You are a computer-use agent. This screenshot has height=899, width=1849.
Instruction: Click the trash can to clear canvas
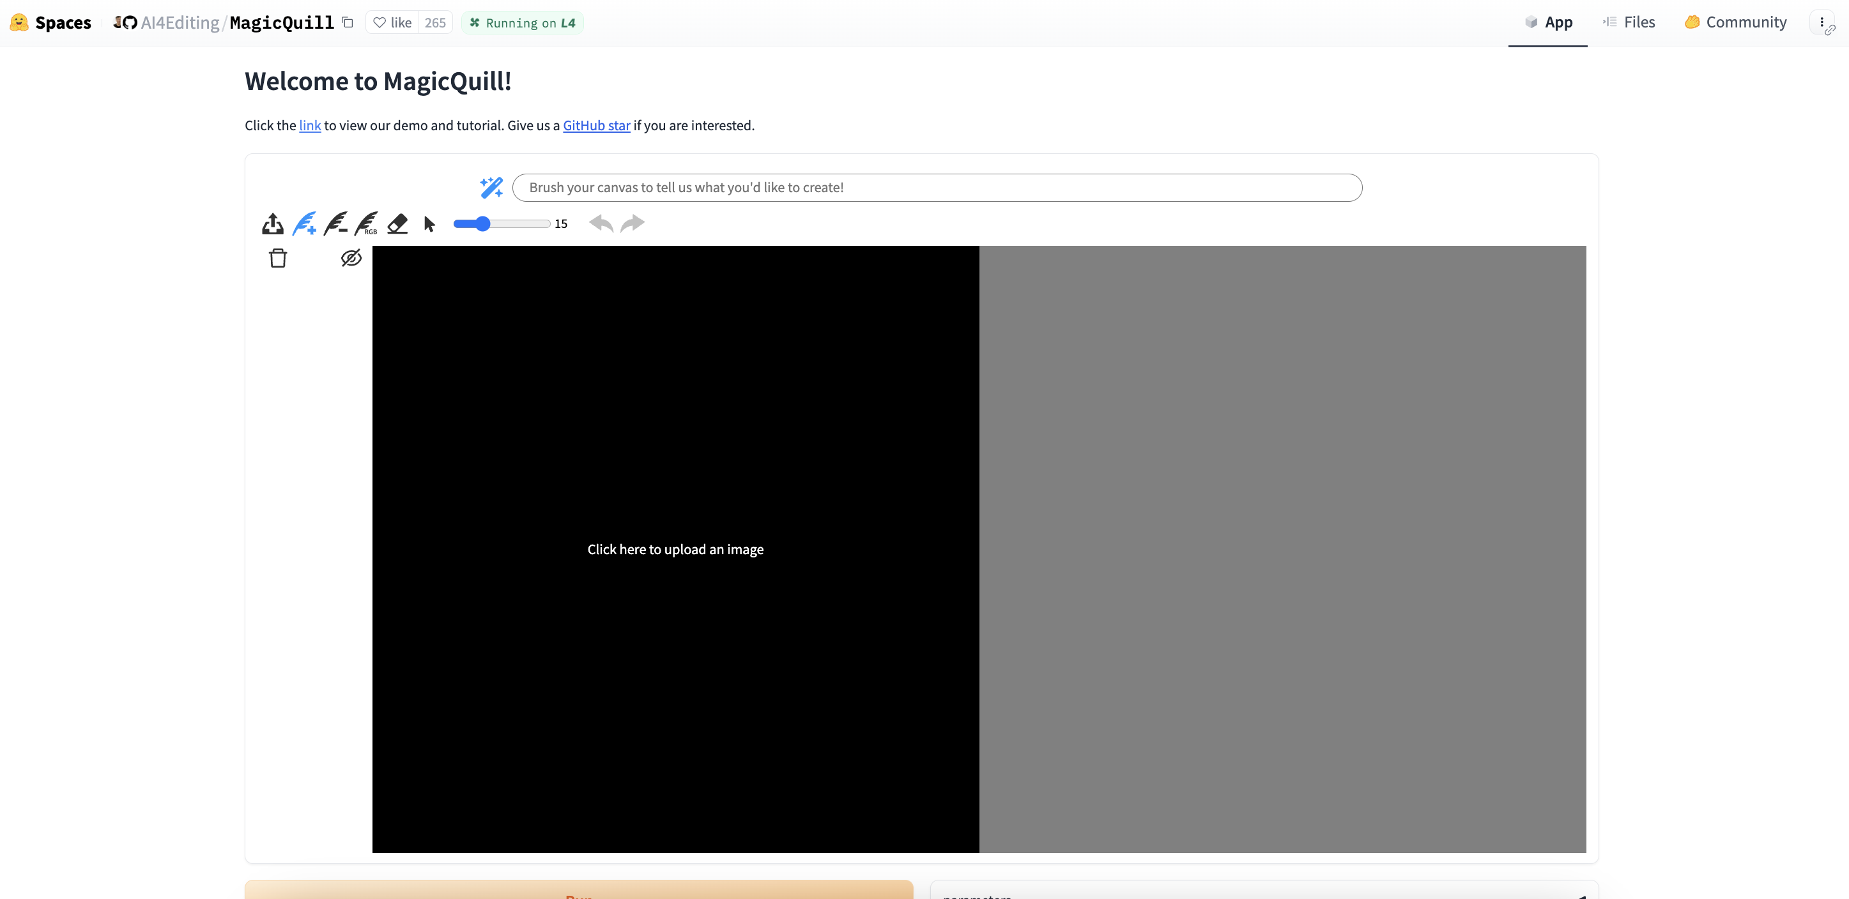[278, 259]
